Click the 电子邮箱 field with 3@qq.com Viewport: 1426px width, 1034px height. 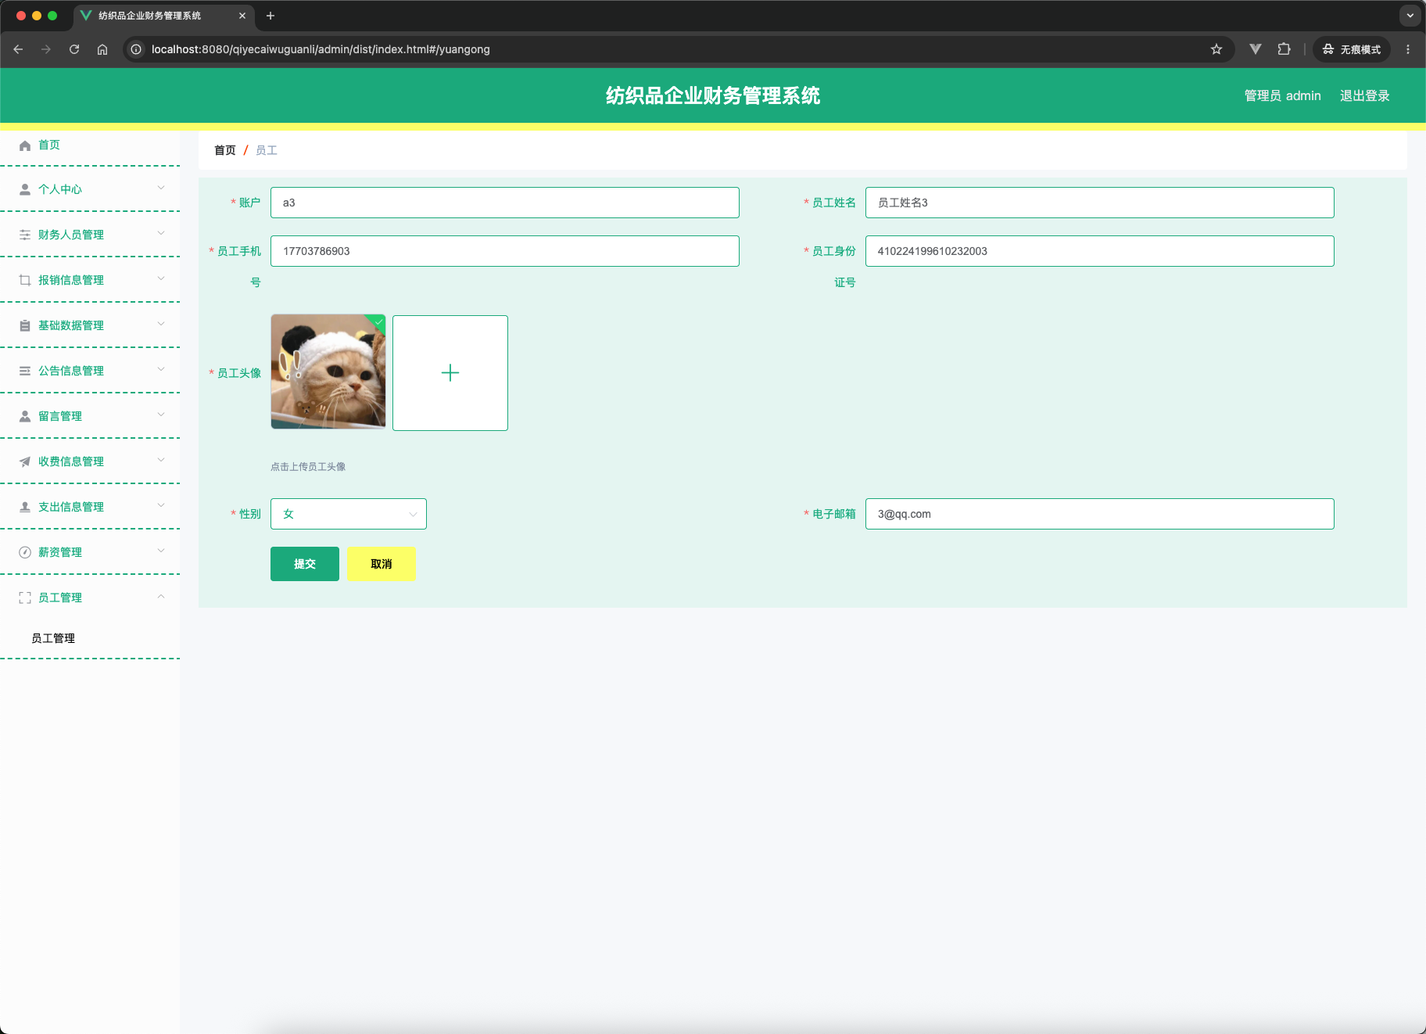pyautogui.click(x=1100, y=514)
